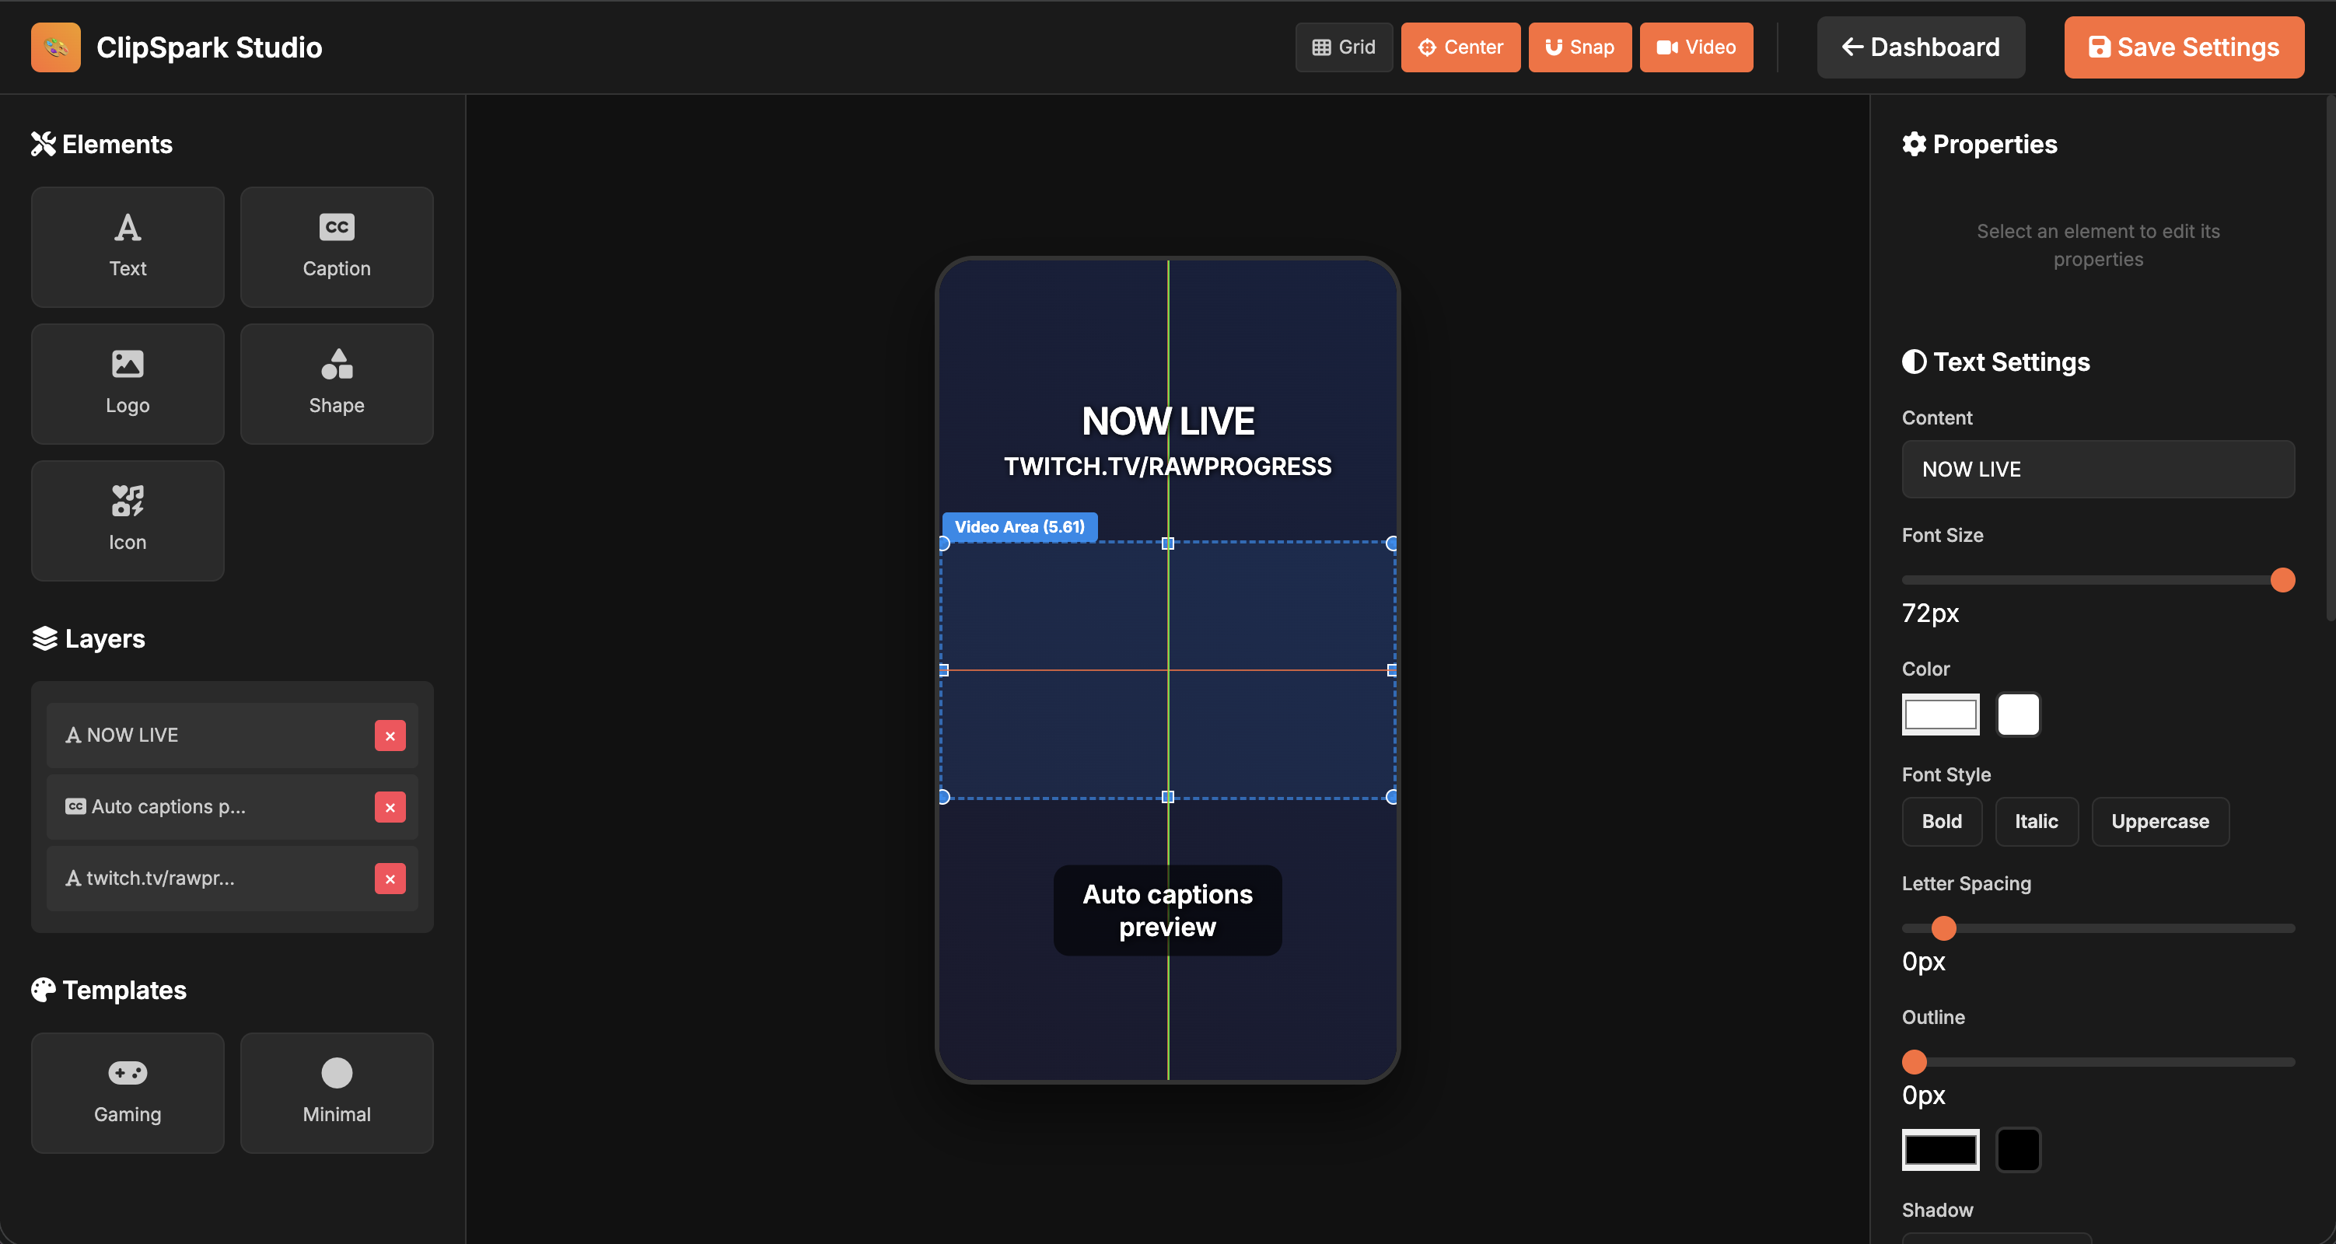Toggle Snap alignment on
The width and height of the screenshot is (2336, 1244).
1579,47
